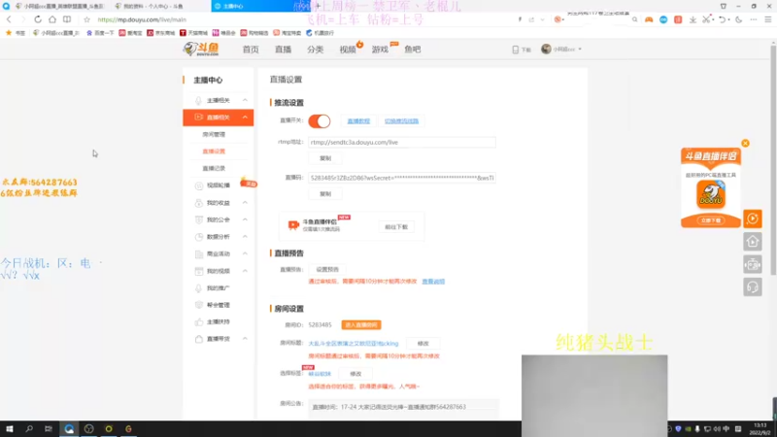The height and width of the screenshot is (437, 777).
Task: Click the bookmark star icon near address bar
Action: click(x=86, y=19)
